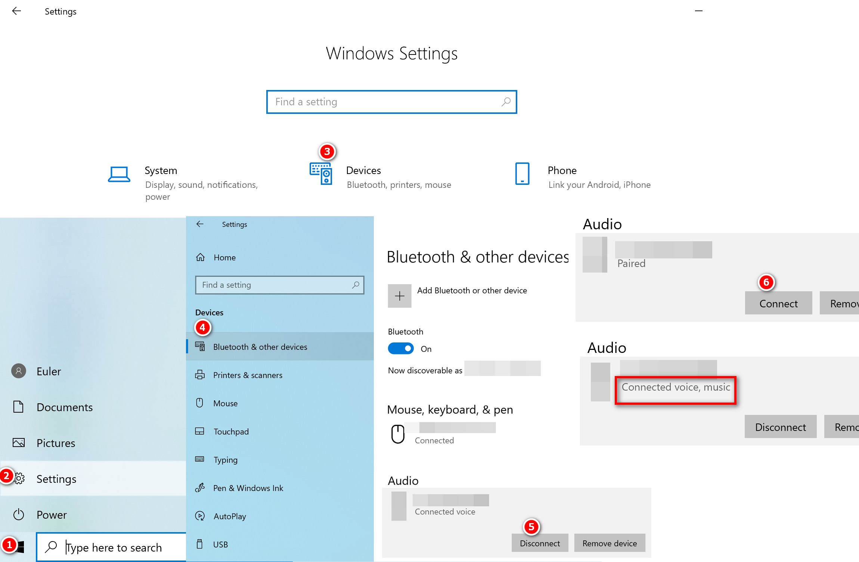Open Pen & Windows Ink settings
Image resolution: width=859 pixels, height=562 pixels.
tap(280, 488)
